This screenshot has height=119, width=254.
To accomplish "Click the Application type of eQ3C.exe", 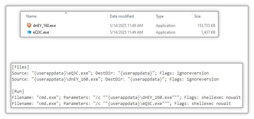I will pyautogui.click(x=165, y=32).
